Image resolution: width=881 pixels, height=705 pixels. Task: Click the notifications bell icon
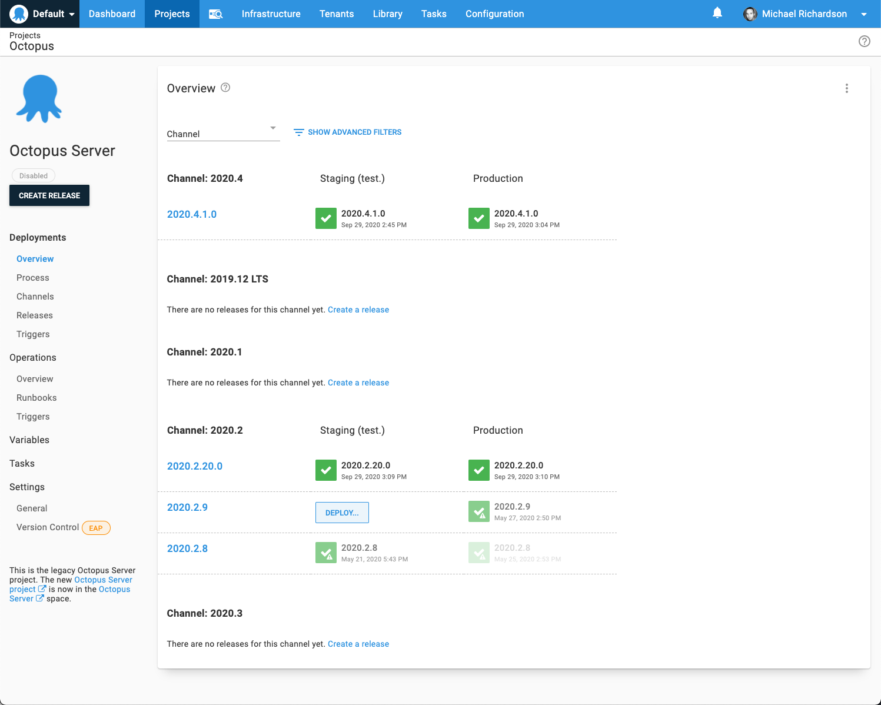point(717,13)
